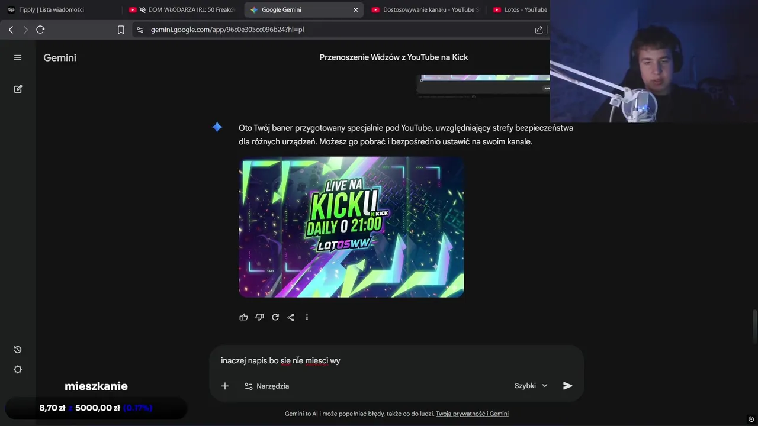Viewport: 758px width, 426px height.
Task: Switch to Lotos - YouTube tab
Action: click(520, 10)
